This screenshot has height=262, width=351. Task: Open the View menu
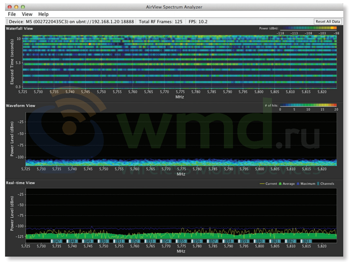(27, 14)
